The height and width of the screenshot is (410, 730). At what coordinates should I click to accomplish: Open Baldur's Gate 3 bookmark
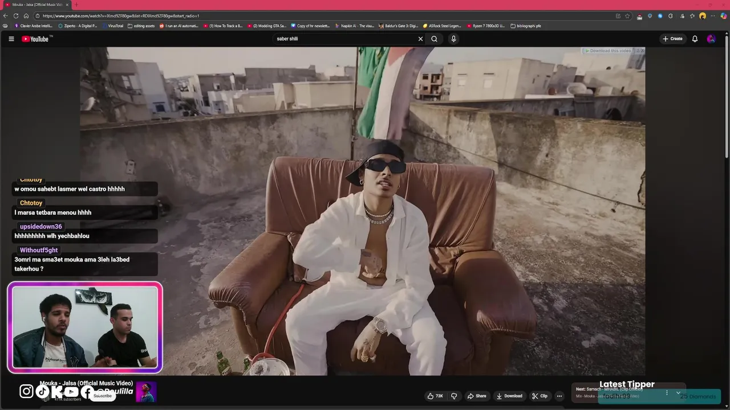(398, 26)
